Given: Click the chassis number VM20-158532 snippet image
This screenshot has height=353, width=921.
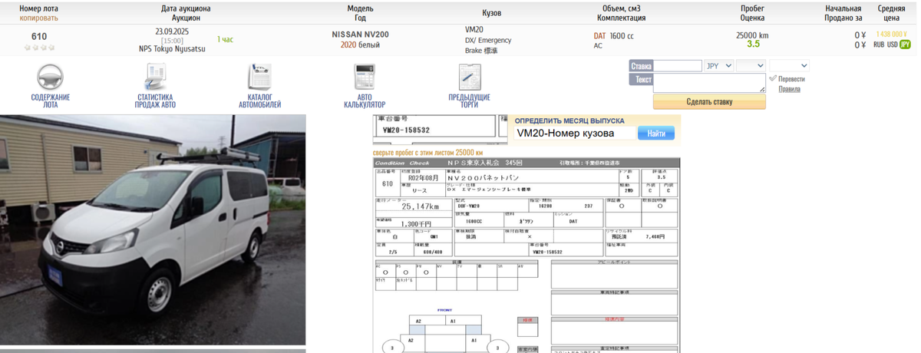Looking at the screenshot, I should (440, 129).
